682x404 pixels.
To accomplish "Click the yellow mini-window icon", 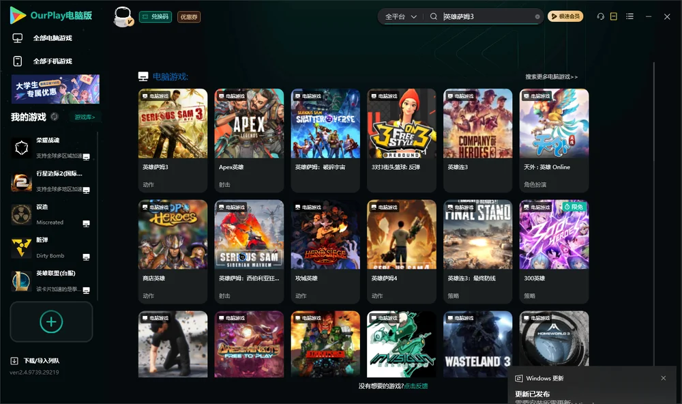I will tap(614, 16).
